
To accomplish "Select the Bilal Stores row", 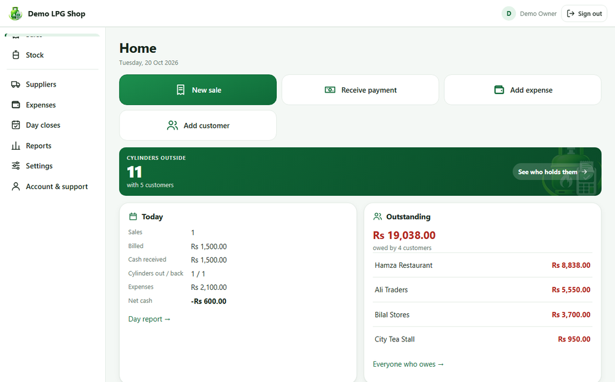I will click(x=482, y=314).
